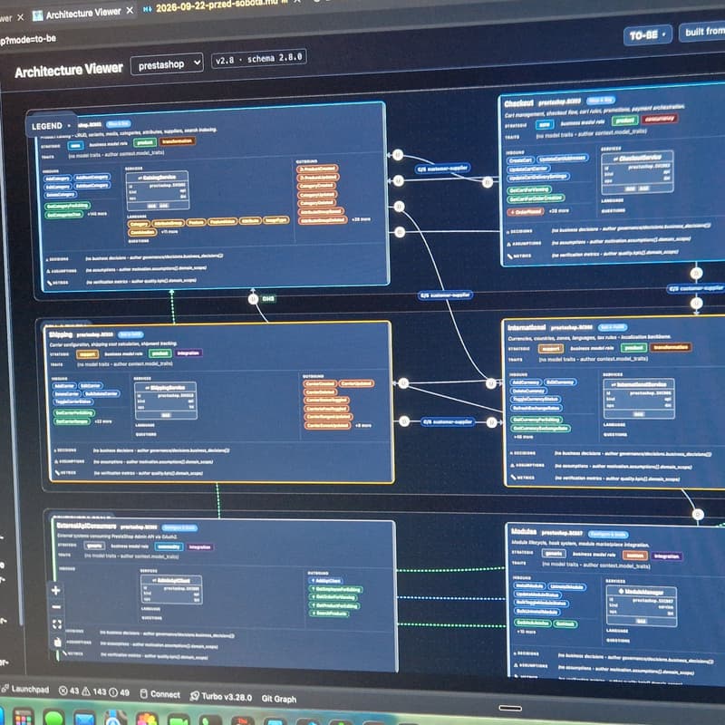The width and height of the screenshot is (725, 725).
Task: Click the CarrierCreated outbound event in Shipping
Action: click(320, 383)
